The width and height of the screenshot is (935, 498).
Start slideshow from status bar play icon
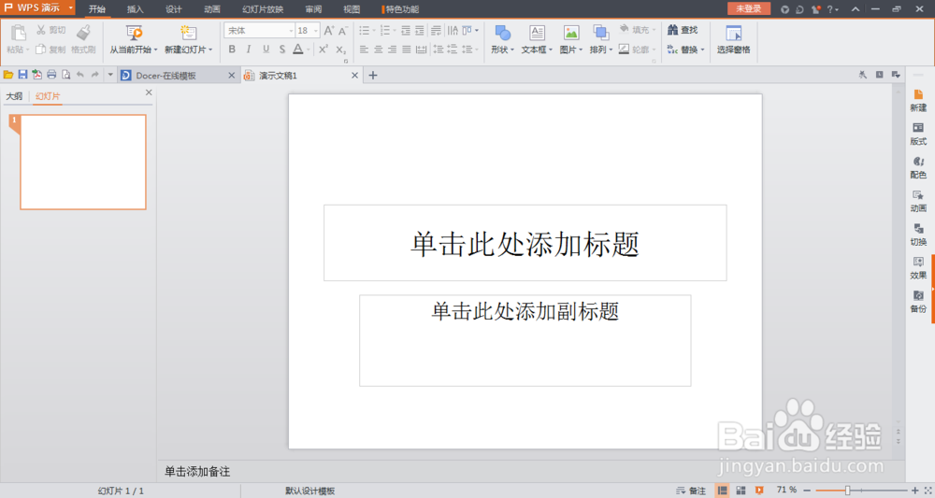[759, 491]
